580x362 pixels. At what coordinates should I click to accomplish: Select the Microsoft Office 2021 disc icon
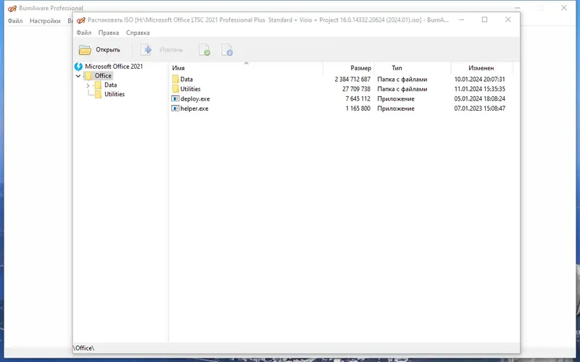coord(78,67)
